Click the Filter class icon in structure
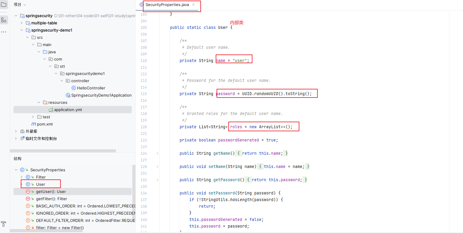The image size is (463, 233). coord(28,177)
